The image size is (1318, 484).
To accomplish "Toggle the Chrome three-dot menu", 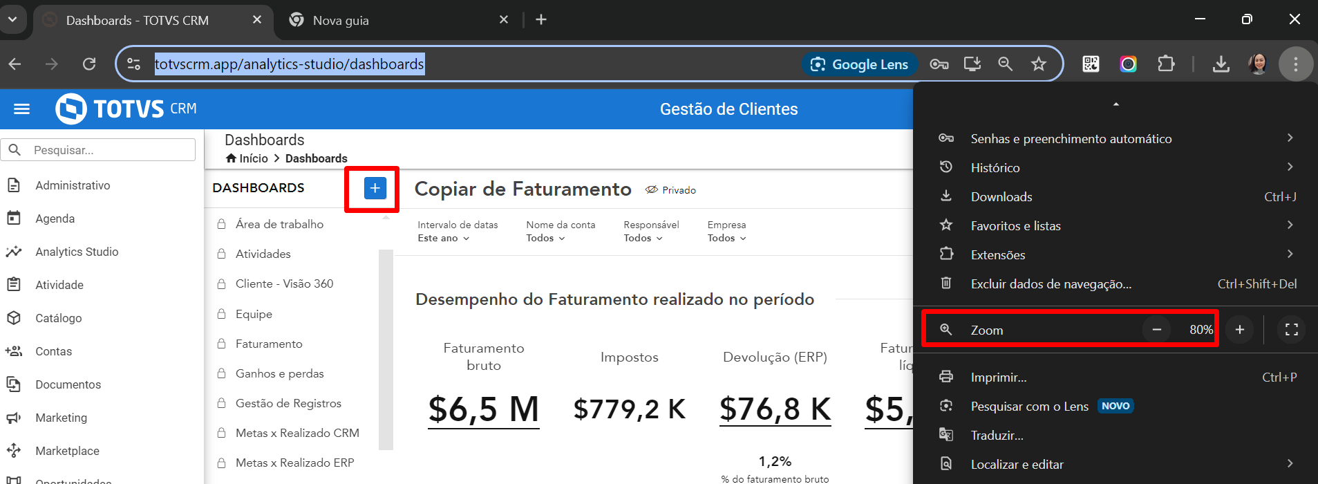I will 1295,64.
